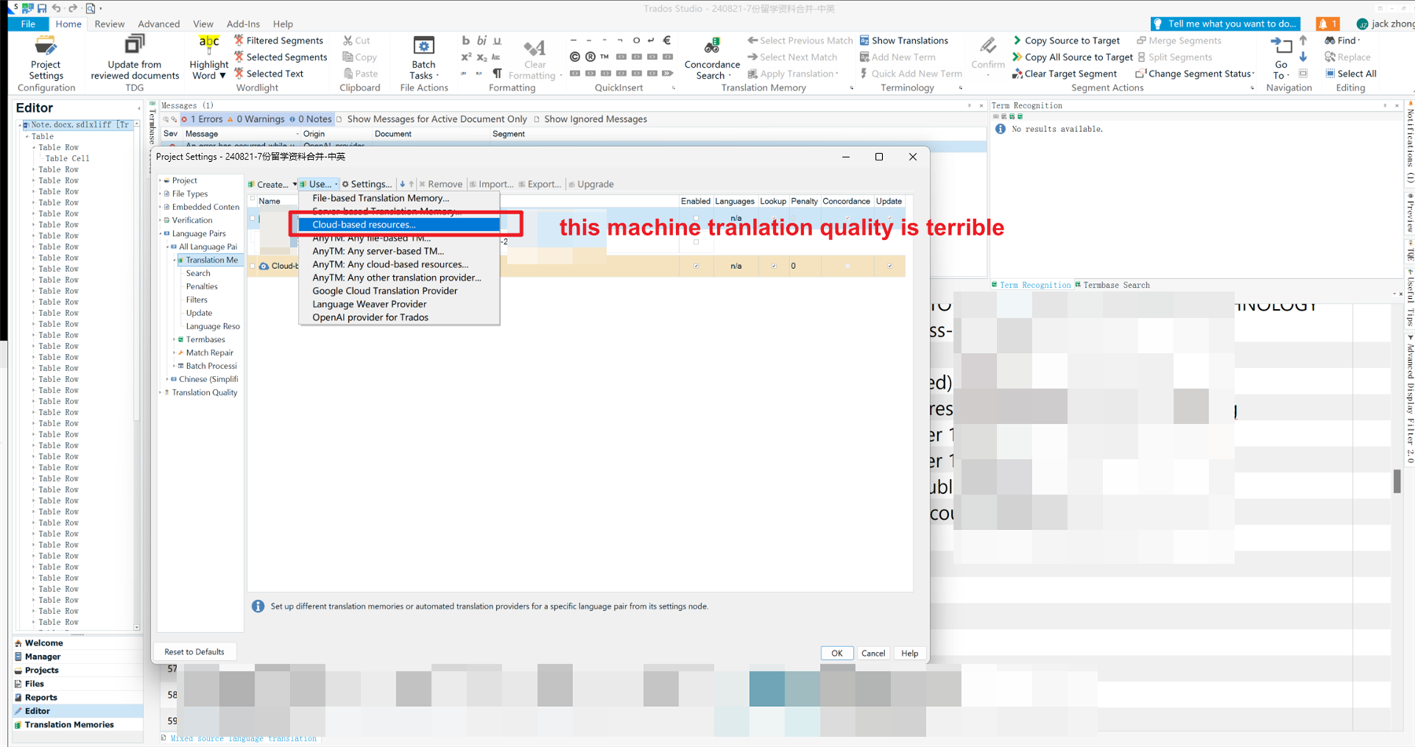Move selected provider down with blue arrow
Image resolution: width=1415 pixels, height=747 pixels.
(x=402, y=184)
